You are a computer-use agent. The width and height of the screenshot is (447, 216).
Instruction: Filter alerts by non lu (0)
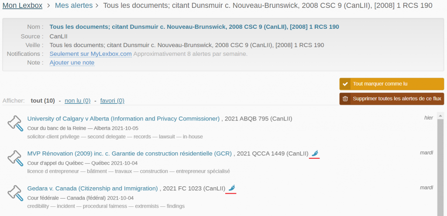pos(77,101)
